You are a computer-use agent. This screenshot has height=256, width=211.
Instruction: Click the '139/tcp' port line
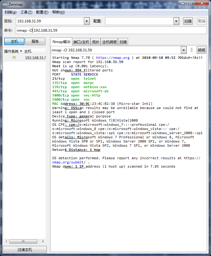[79, 87]
